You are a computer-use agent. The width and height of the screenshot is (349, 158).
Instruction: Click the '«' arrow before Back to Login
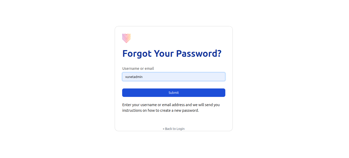163,129
